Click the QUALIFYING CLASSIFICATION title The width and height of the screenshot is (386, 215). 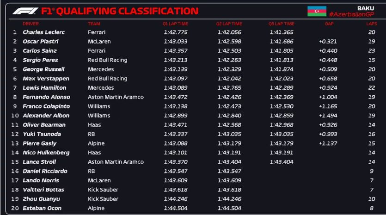click(x=128, y=11)
